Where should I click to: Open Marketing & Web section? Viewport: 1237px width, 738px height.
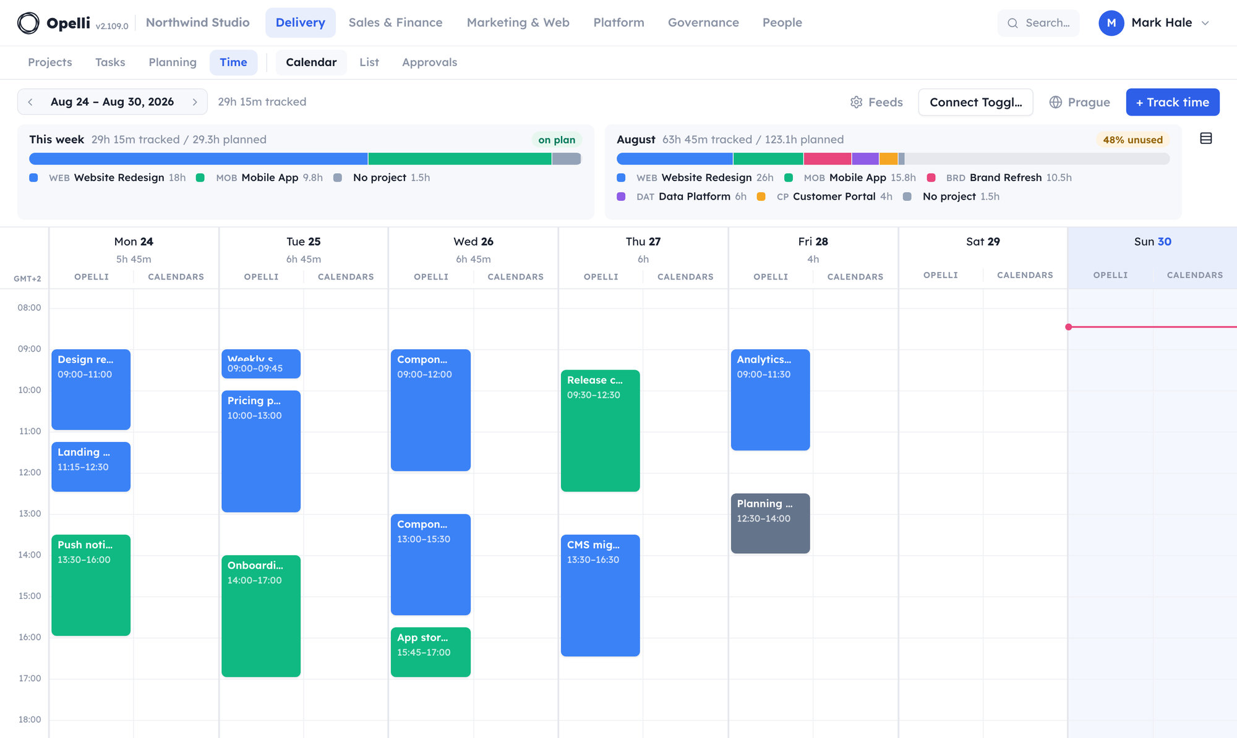518,23
